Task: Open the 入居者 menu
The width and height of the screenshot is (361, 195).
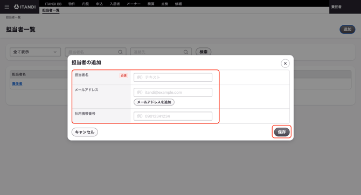Action: [115, 4]
